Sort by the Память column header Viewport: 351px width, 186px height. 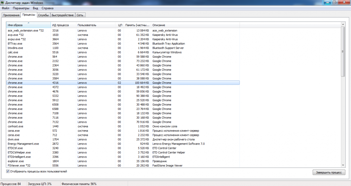click(137, 25)
